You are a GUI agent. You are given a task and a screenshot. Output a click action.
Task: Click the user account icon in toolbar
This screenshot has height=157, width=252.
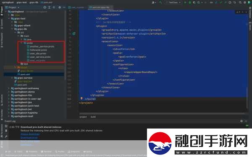(x=154, y=3)
